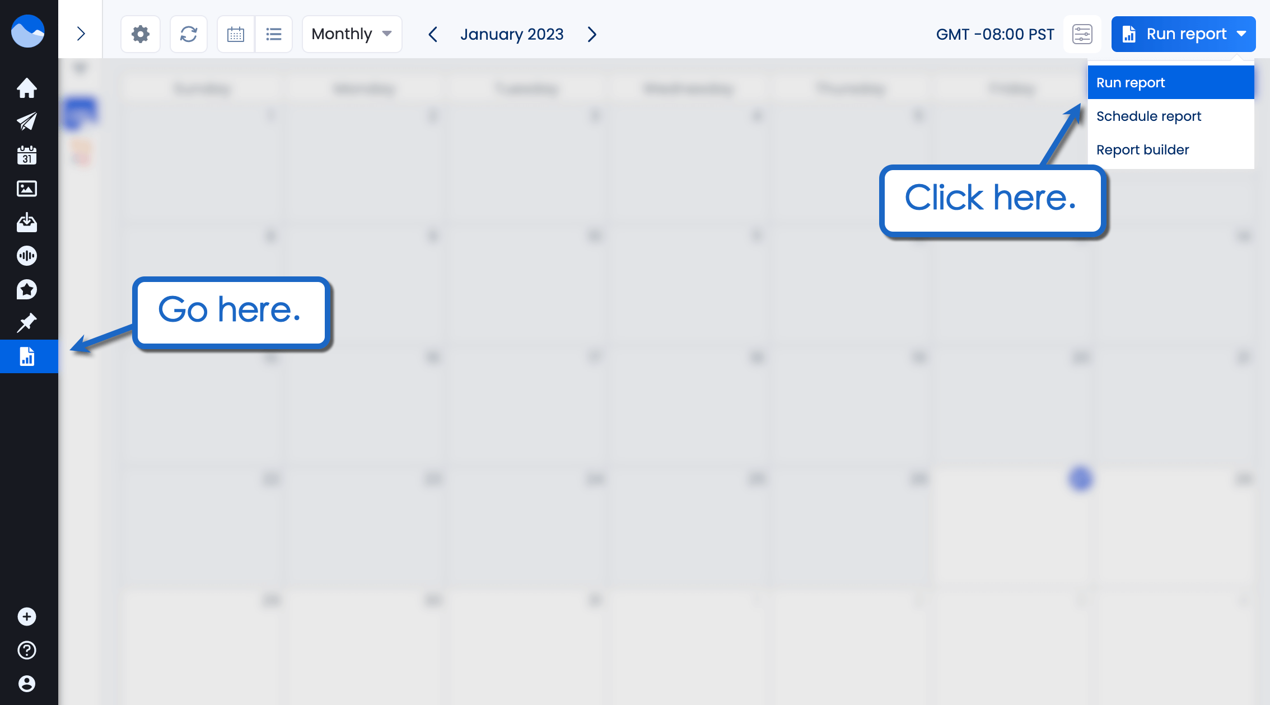
Task: Select Schedule report from menu
Action: click(1148, 116)
